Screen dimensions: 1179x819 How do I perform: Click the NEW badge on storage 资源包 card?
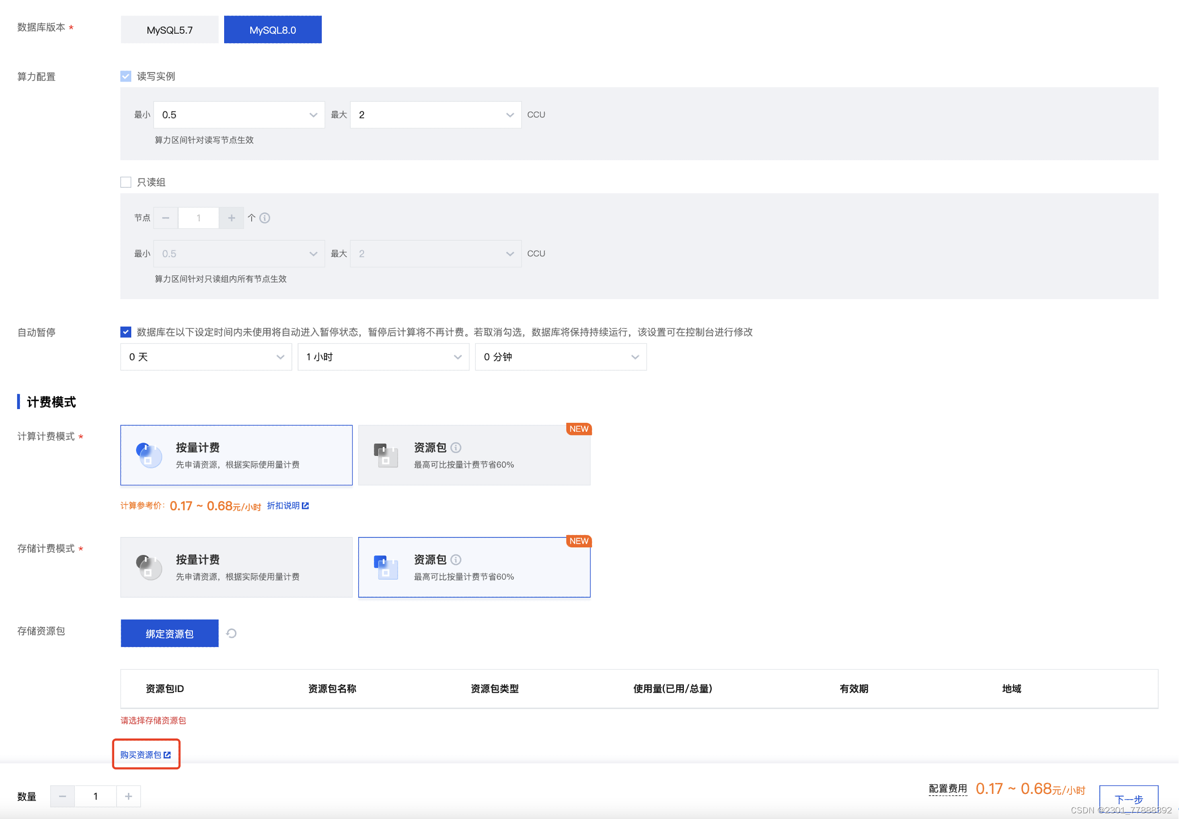click(x=579, y=541)
